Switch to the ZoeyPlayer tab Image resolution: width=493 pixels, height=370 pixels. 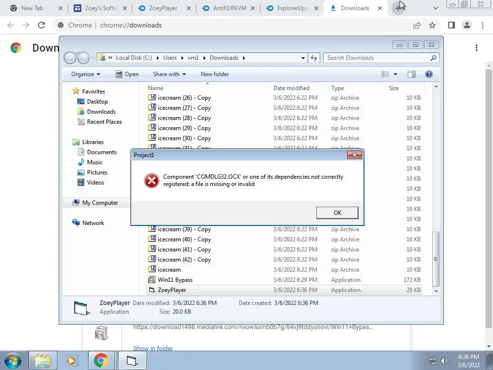[x=164, y=8]
